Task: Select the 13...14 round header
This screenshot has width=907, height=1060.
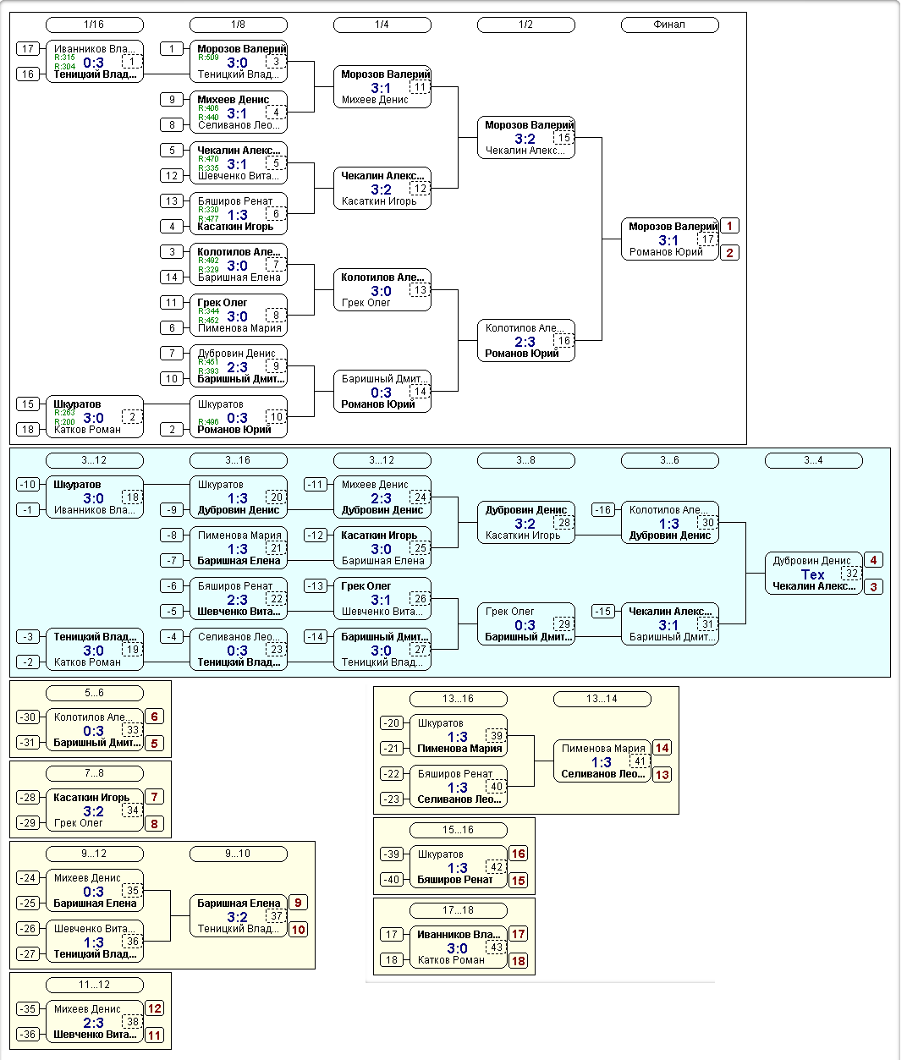Action: [602, 699]
